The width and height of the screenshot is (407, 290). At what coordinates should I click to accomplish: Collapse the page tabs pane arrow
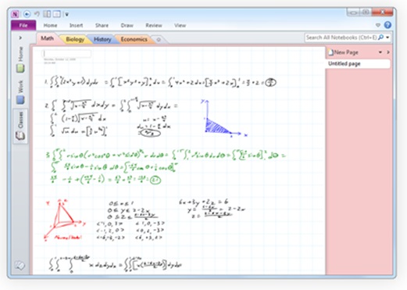point(388,52)
